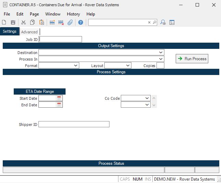Clear the search box with the X
221x183 pixels.
pyautogui.click(x=149, y=22)
